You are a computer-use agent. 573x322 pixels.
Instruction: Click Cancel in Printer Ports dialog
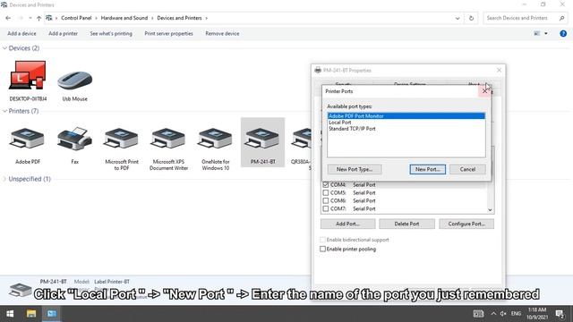click(x=467, y=169)
